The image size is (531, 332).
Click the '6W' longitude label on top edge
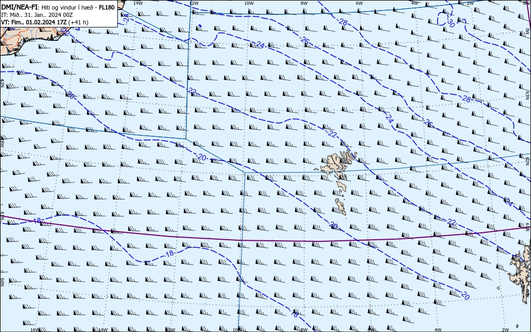pyautogui.click(x=359, y=3)
